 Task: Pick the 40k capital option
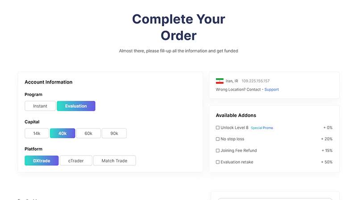(x=62, y=133)
